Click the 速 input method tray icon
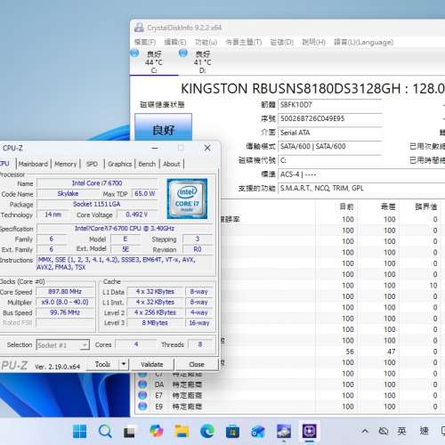This screenshot has height=445, width=445. coord(424,431)
